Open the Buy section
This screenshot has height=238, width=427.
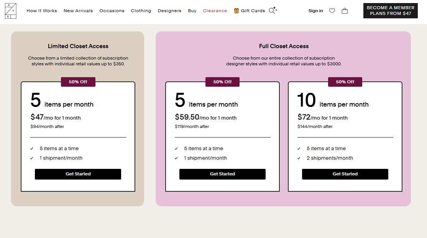pos(192,11)
